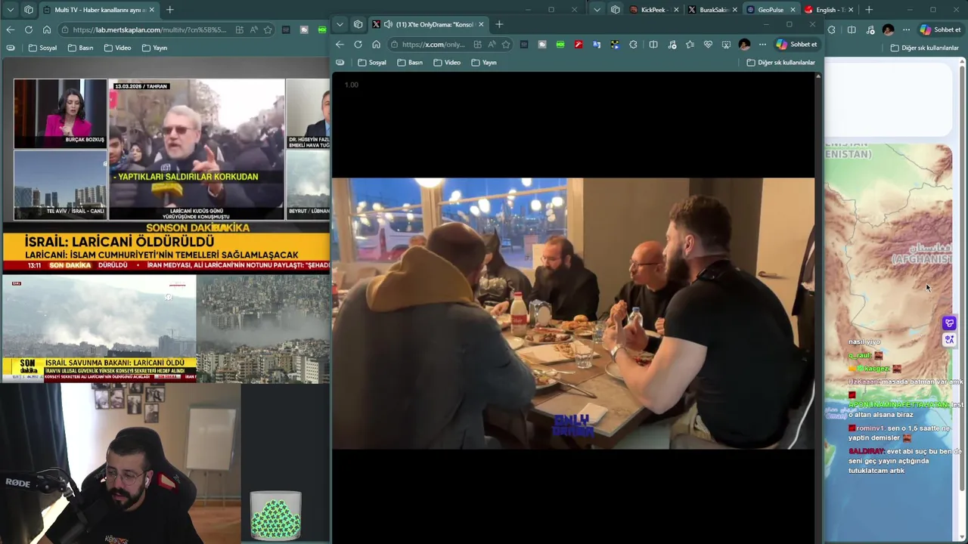The height and width of the screenshot is (544, 968).
Task: Open browser essentials heart icon in X.com window
Action: [x=708, y=45]
